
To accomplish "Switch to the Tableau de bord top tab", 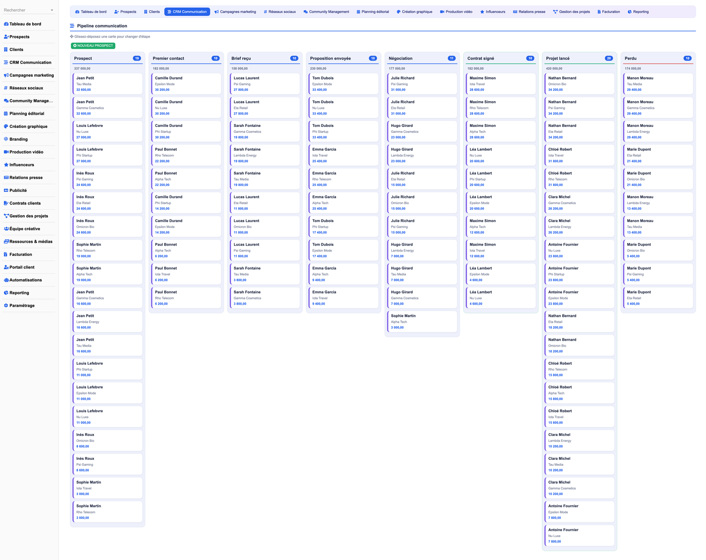I will click(x=91, y=12).
